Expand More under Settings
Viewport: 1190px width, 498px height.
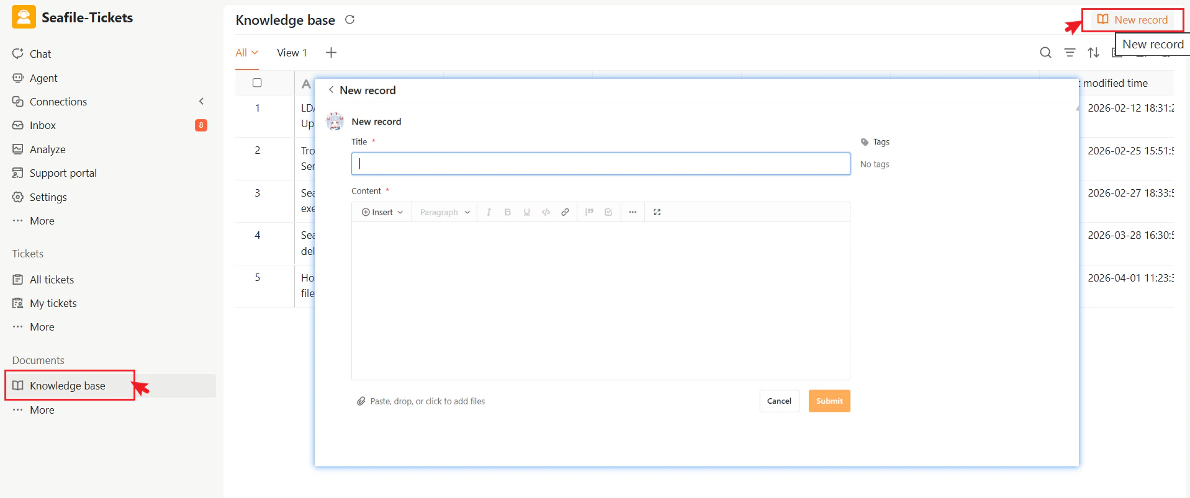(x=42, y=221)
